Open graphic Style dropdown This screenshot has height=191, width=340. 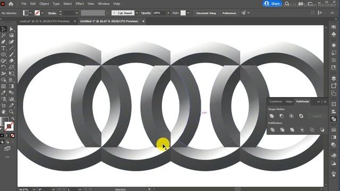(188, 13)
